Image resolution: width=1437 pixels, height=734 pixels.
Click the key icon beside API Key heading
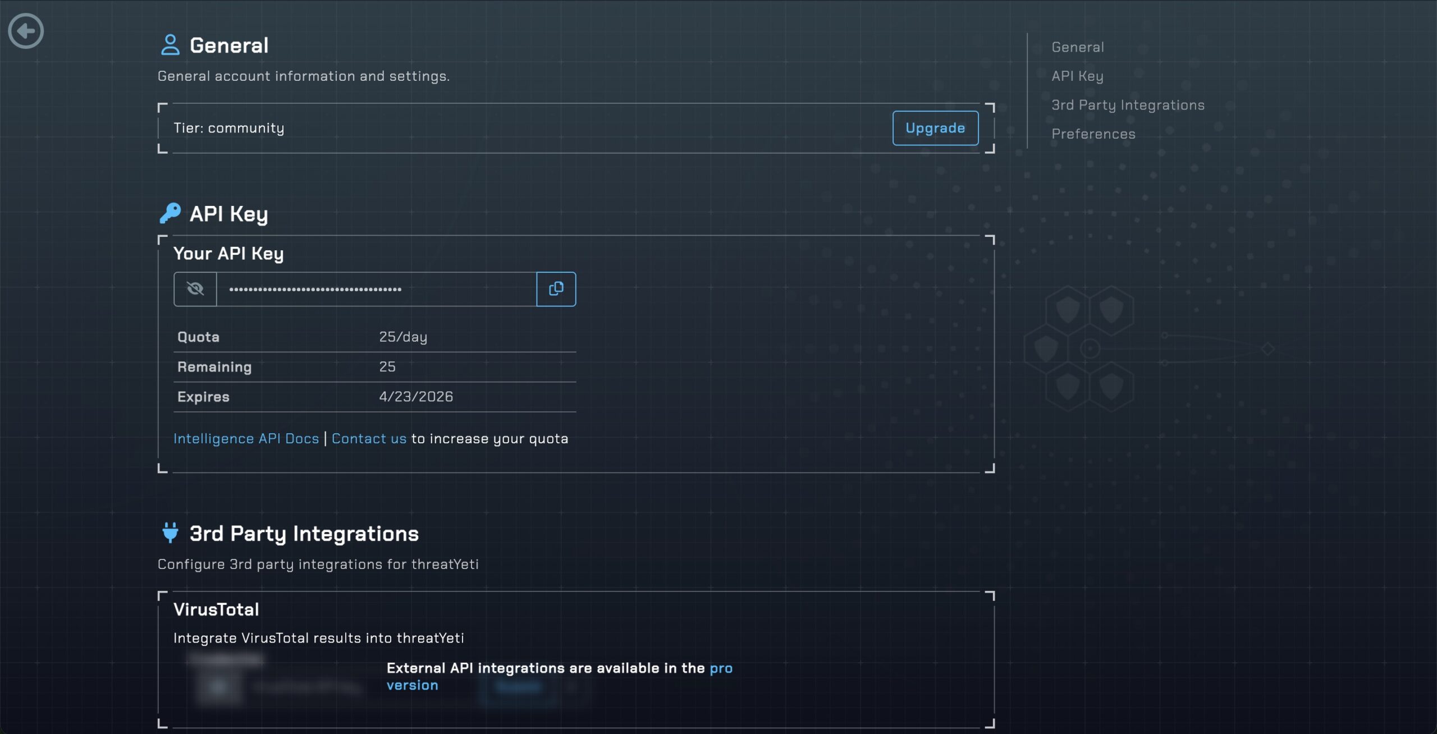[x=170, y=213]
